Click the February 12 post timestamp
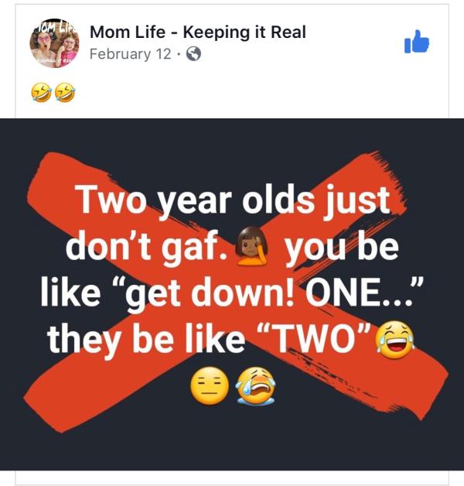464x486 pixels. coord(130,54)
